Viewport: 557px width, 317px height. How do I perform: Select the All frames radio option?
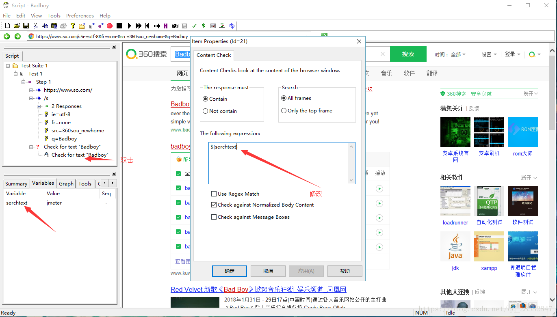point(284,98)
